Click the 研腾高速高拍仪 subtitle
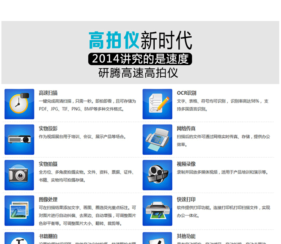Viewport: 281px width, 244px height. tap(138, 73)
